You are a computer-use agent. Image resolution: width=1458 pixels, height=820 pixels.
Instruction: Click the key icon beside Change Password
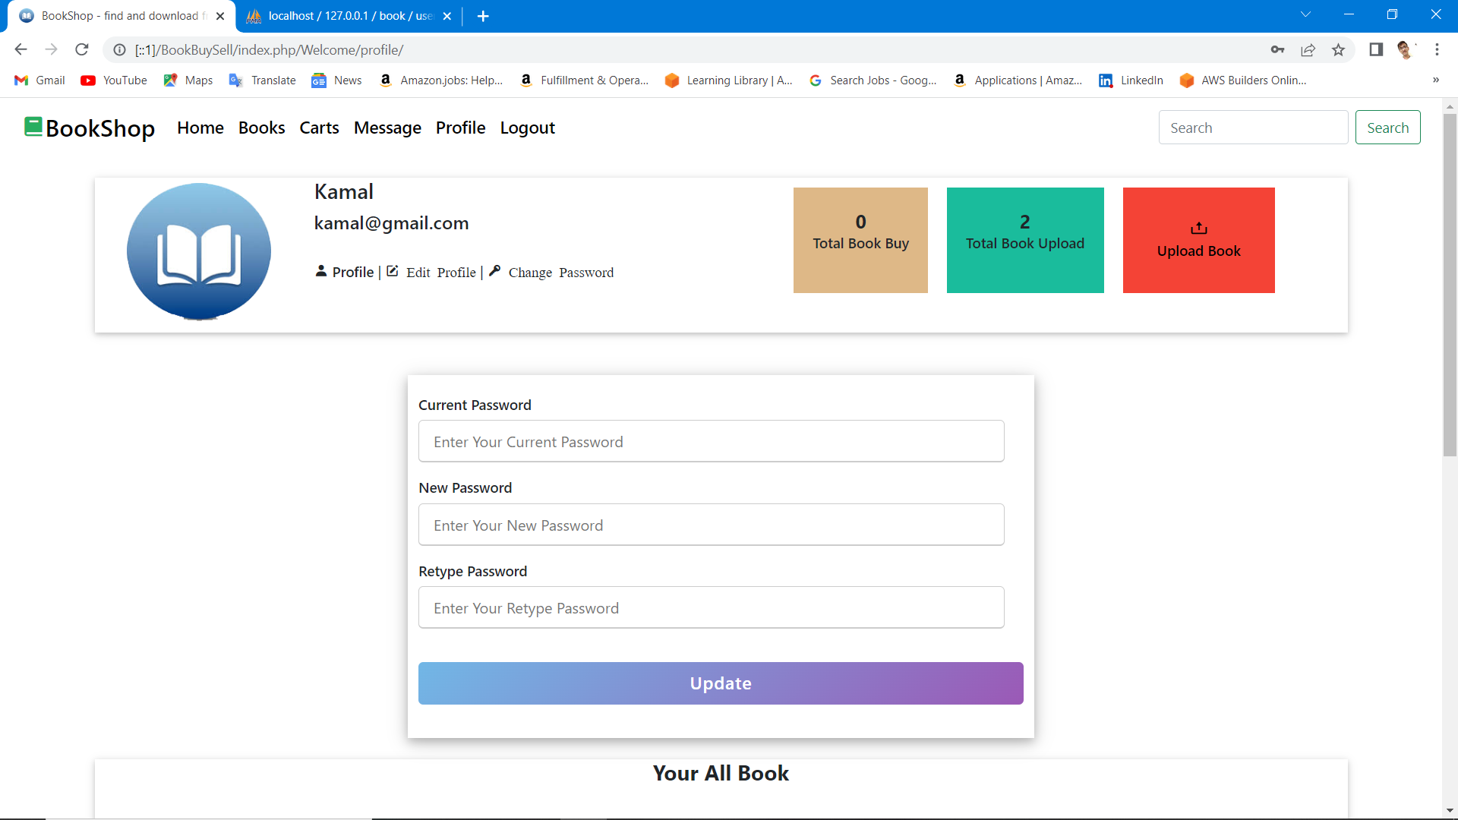[494, 271]
